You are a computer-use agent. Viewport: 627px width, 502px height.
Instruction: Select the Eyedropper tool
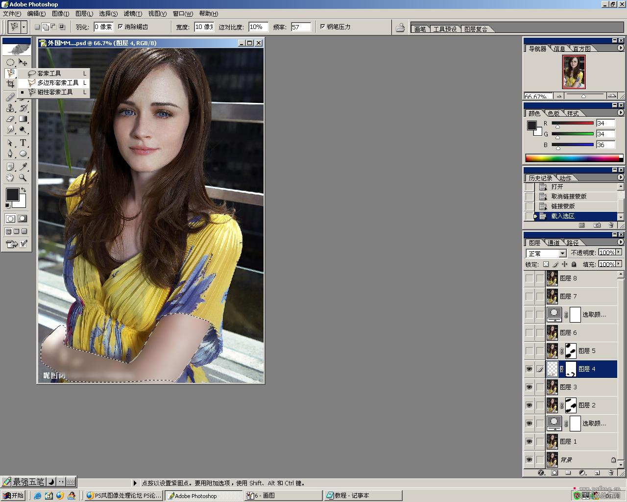pyautogui.click(x=23, y=167)
